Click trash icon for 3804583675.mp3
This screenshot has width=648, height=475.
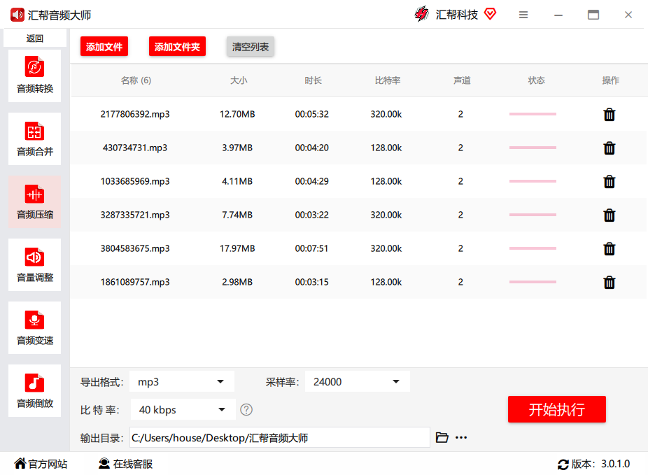pyautogui.click(x=609, y=249)
